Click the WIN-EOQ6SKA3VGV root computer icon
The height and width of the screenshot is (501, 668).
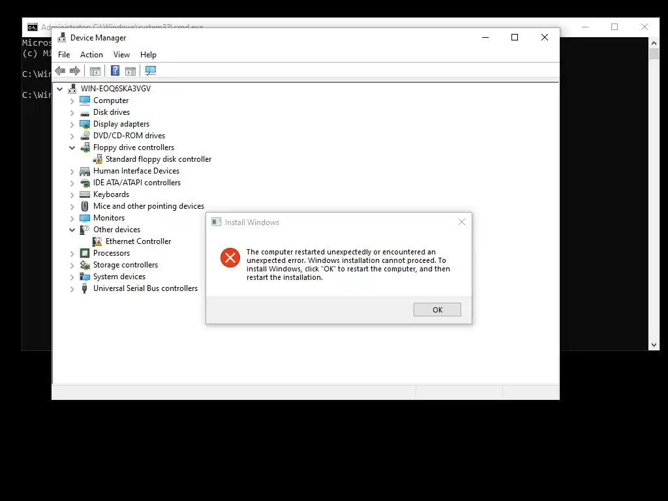click(72, 89)
